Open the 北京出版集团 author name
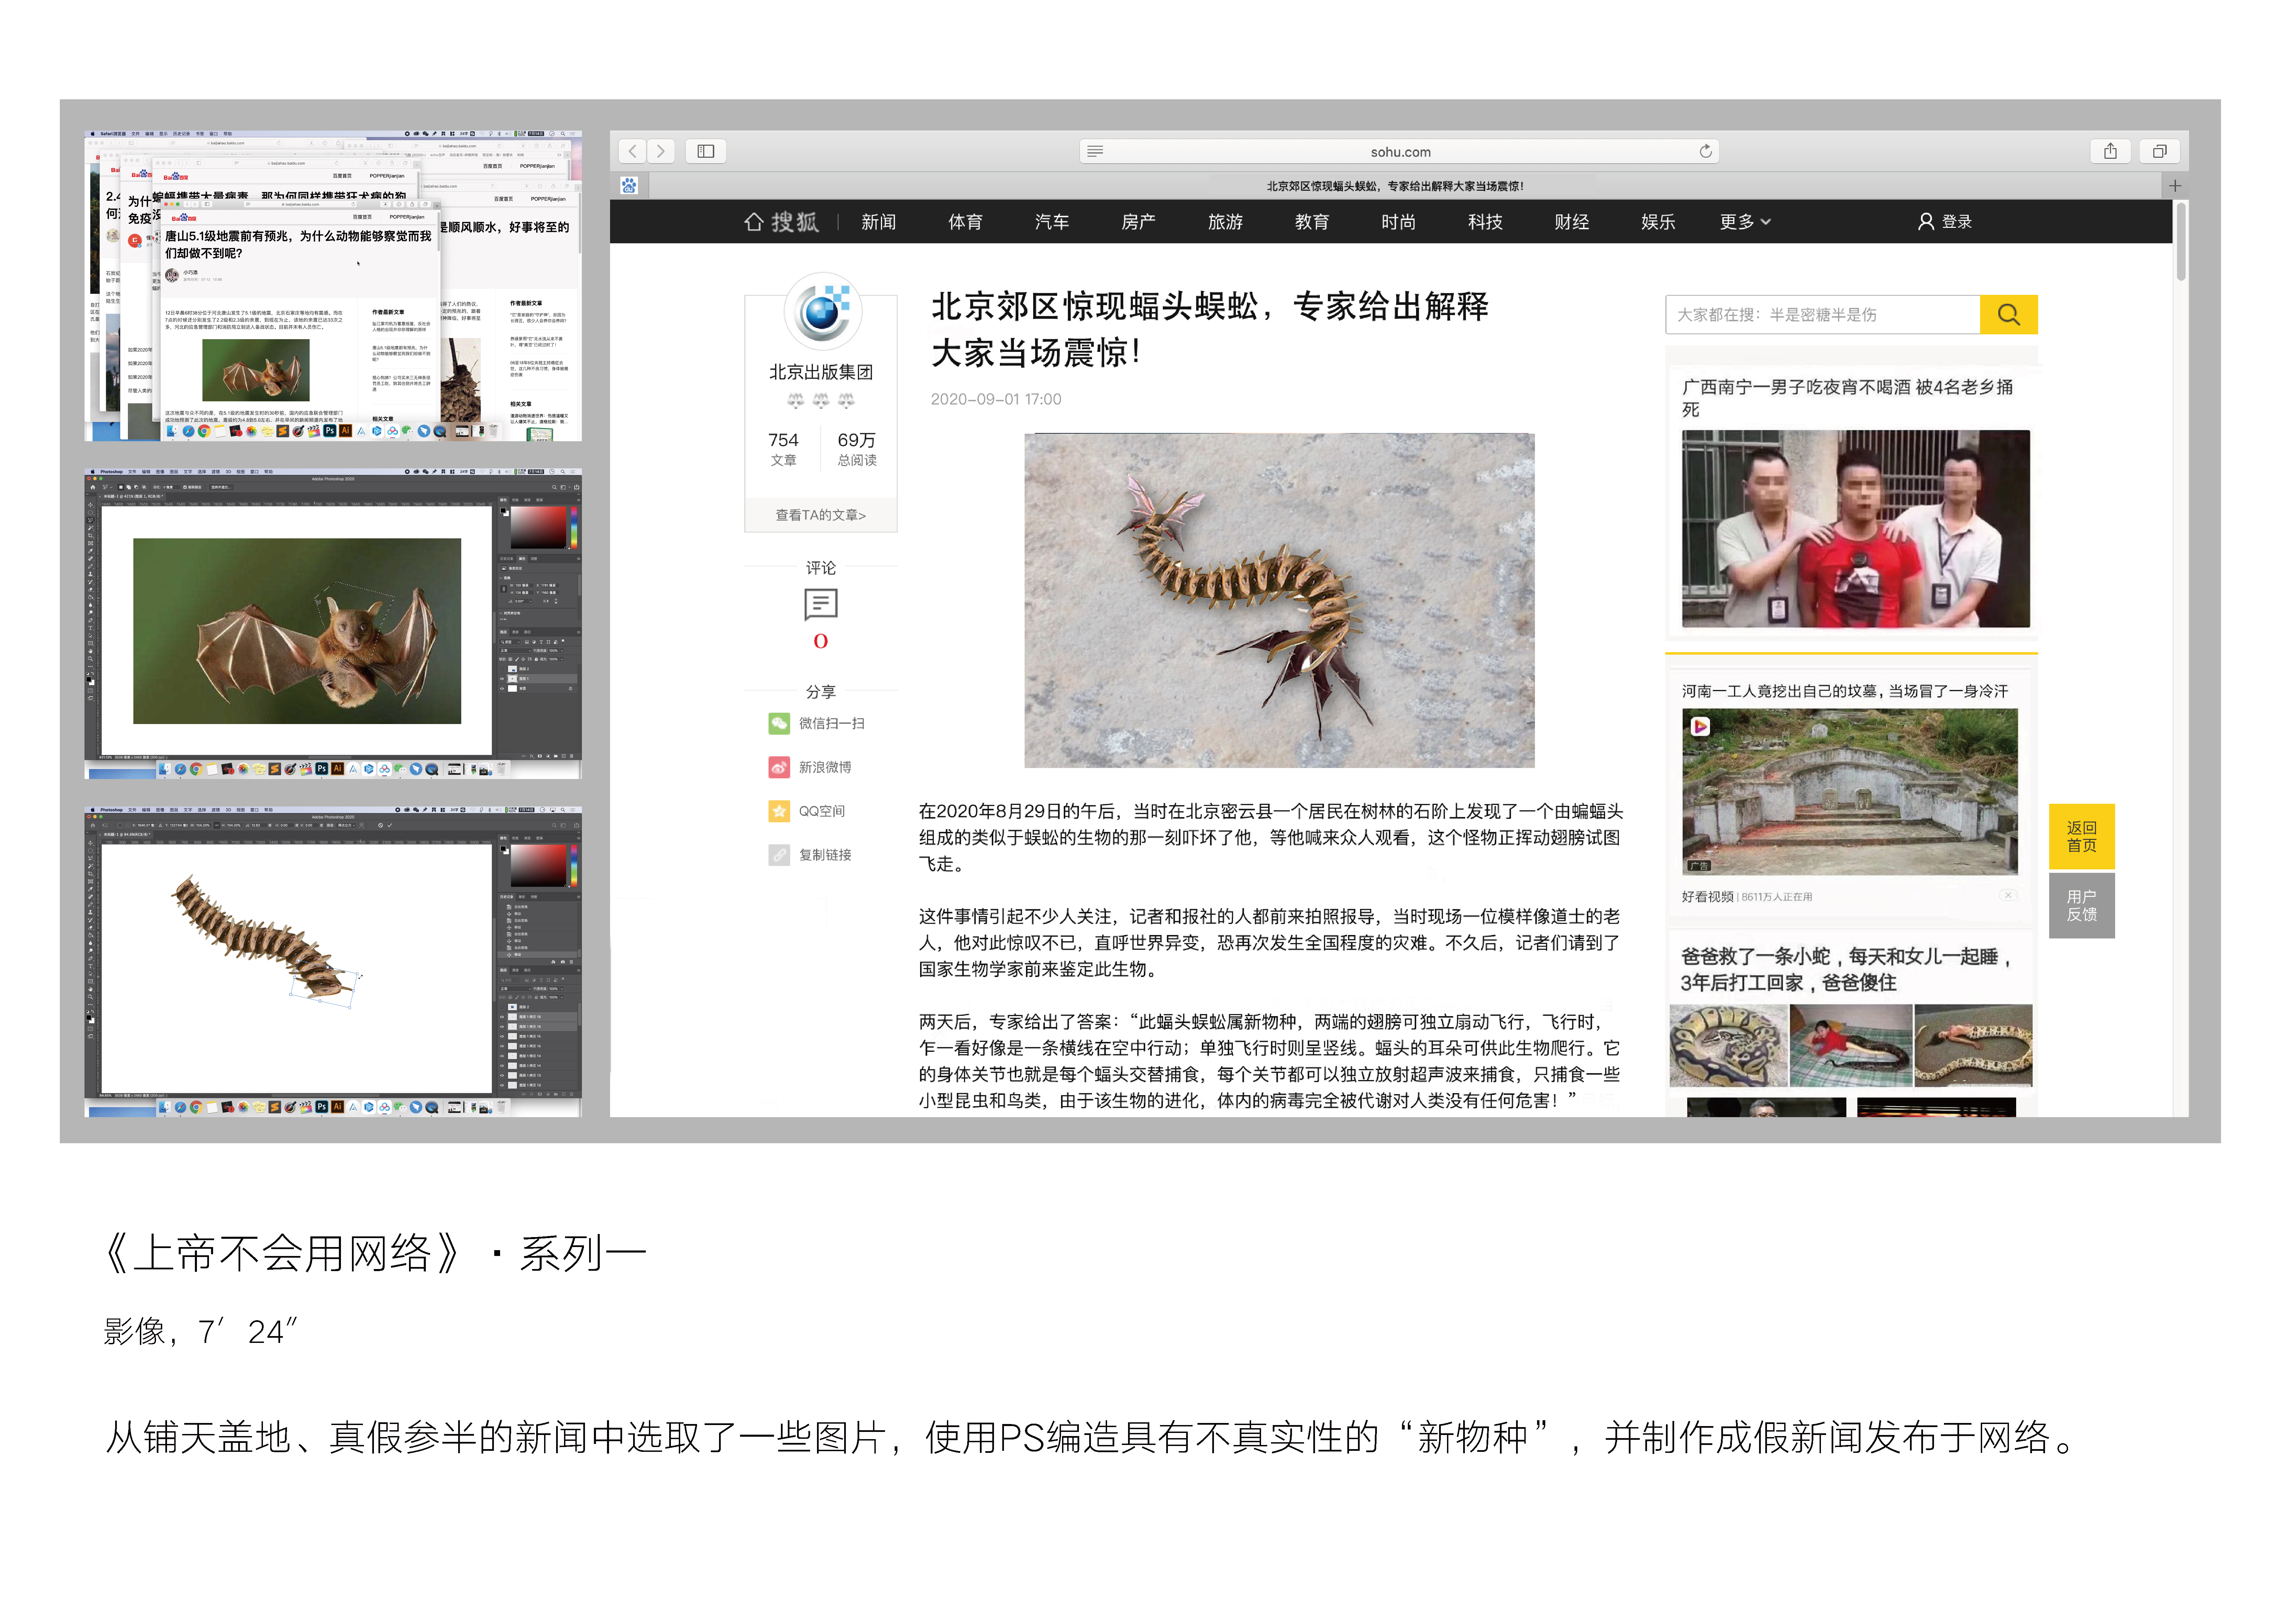Image resolution: width=2276 pixels, height=1624 pixels. coord(821,372)
